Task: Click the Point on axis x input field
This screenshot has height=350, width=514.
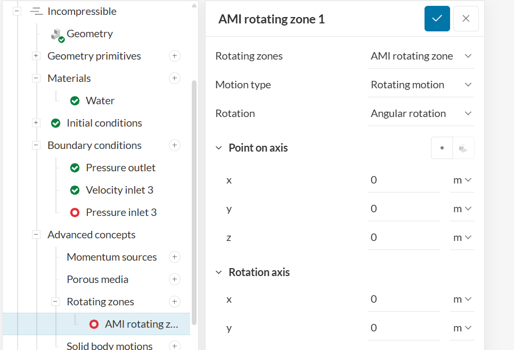Action: click(x=404, y=180)
